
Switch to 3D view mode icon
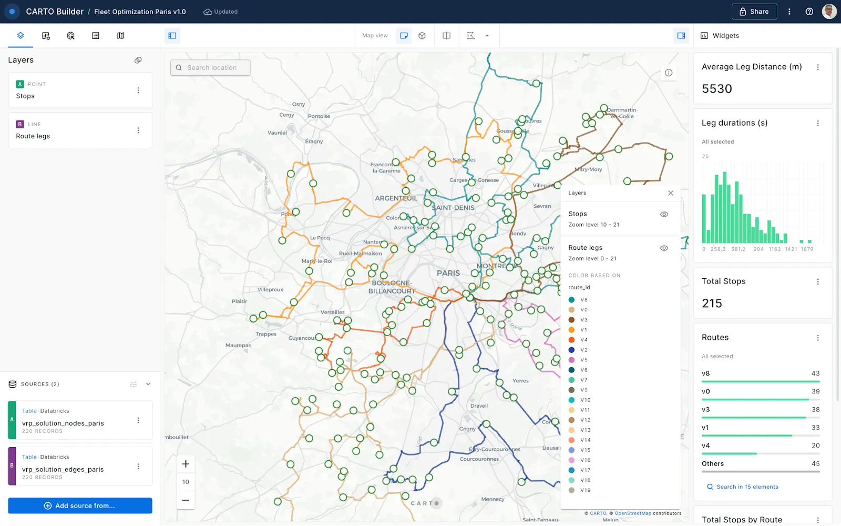(422, 35)
